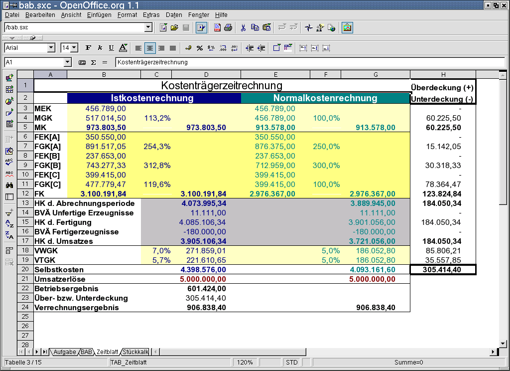This screenshot has height=371, width=510.
Task: Sort ascending using the A-Z icon
Action: coord(9,223)
